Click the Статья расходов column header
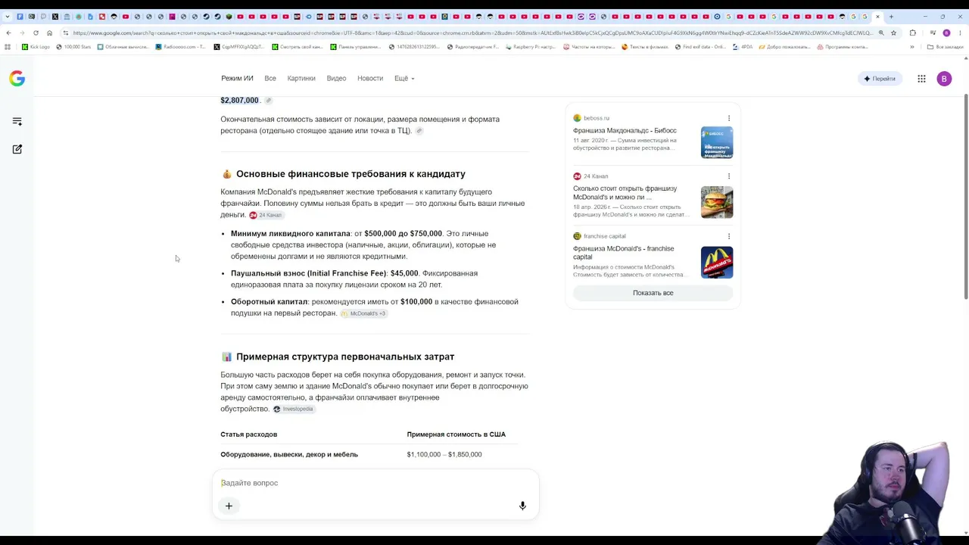The image size is (969, 545). (249, 434)
